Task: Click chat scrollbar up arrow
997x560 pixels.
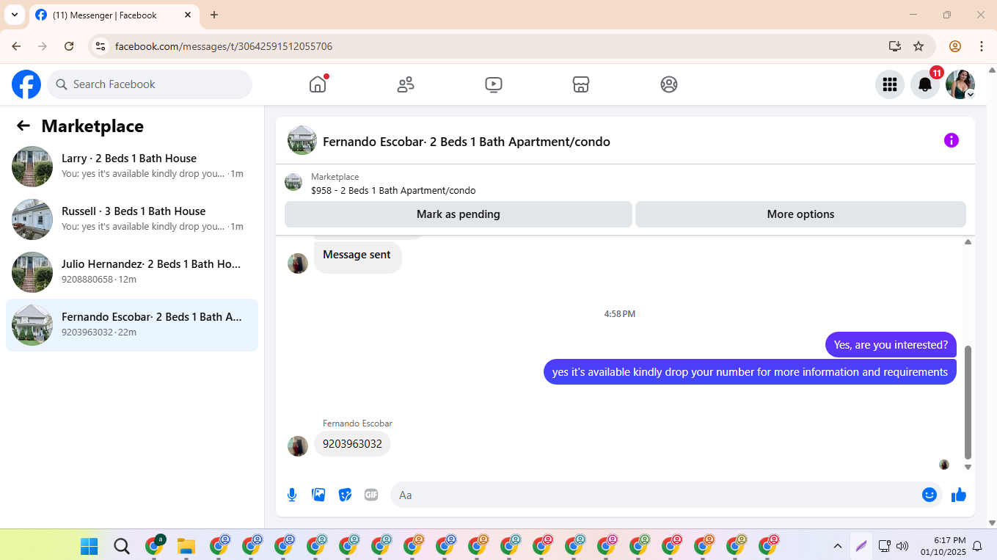Action: pyautogui.click(x=968, y=241)
